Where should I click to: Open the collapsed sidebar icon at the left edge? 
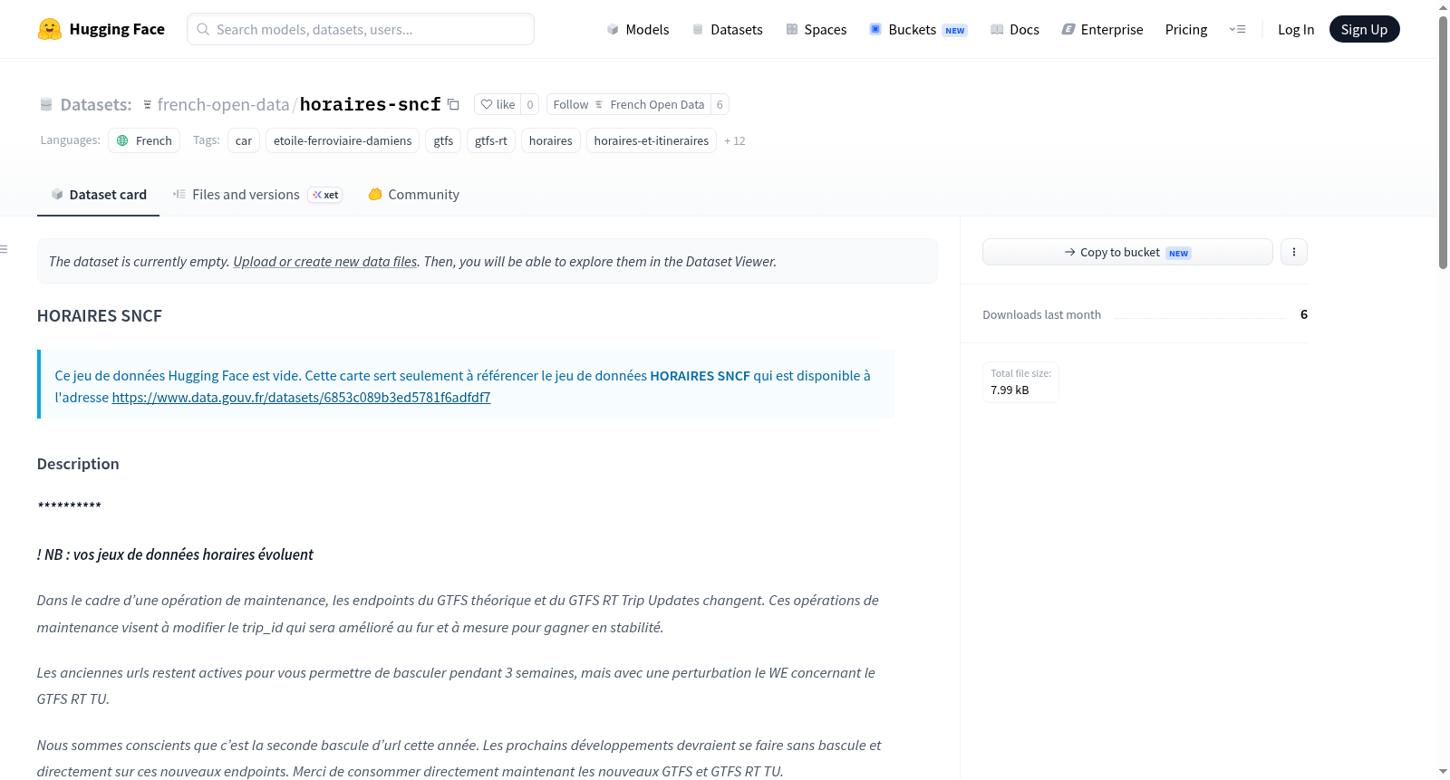click(5, 249)
